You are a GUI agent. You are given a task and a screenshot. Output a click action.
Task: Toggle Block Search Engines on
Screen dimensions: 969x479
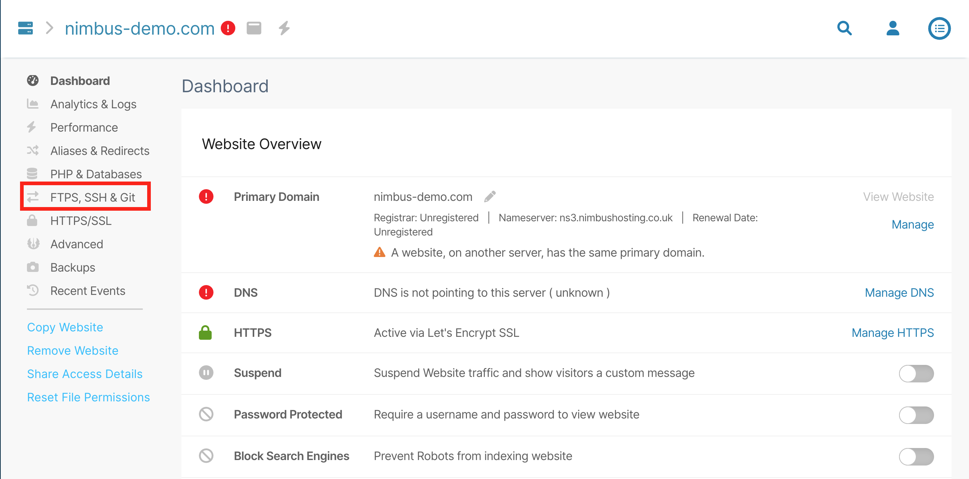coord(916,456)
